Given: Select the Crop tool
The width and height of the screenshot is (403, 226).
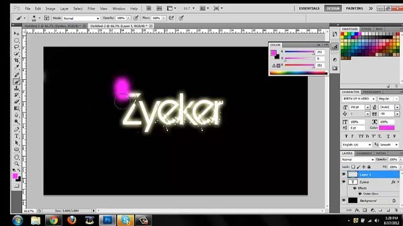Looking at the screenshot, I should (16, 60).
